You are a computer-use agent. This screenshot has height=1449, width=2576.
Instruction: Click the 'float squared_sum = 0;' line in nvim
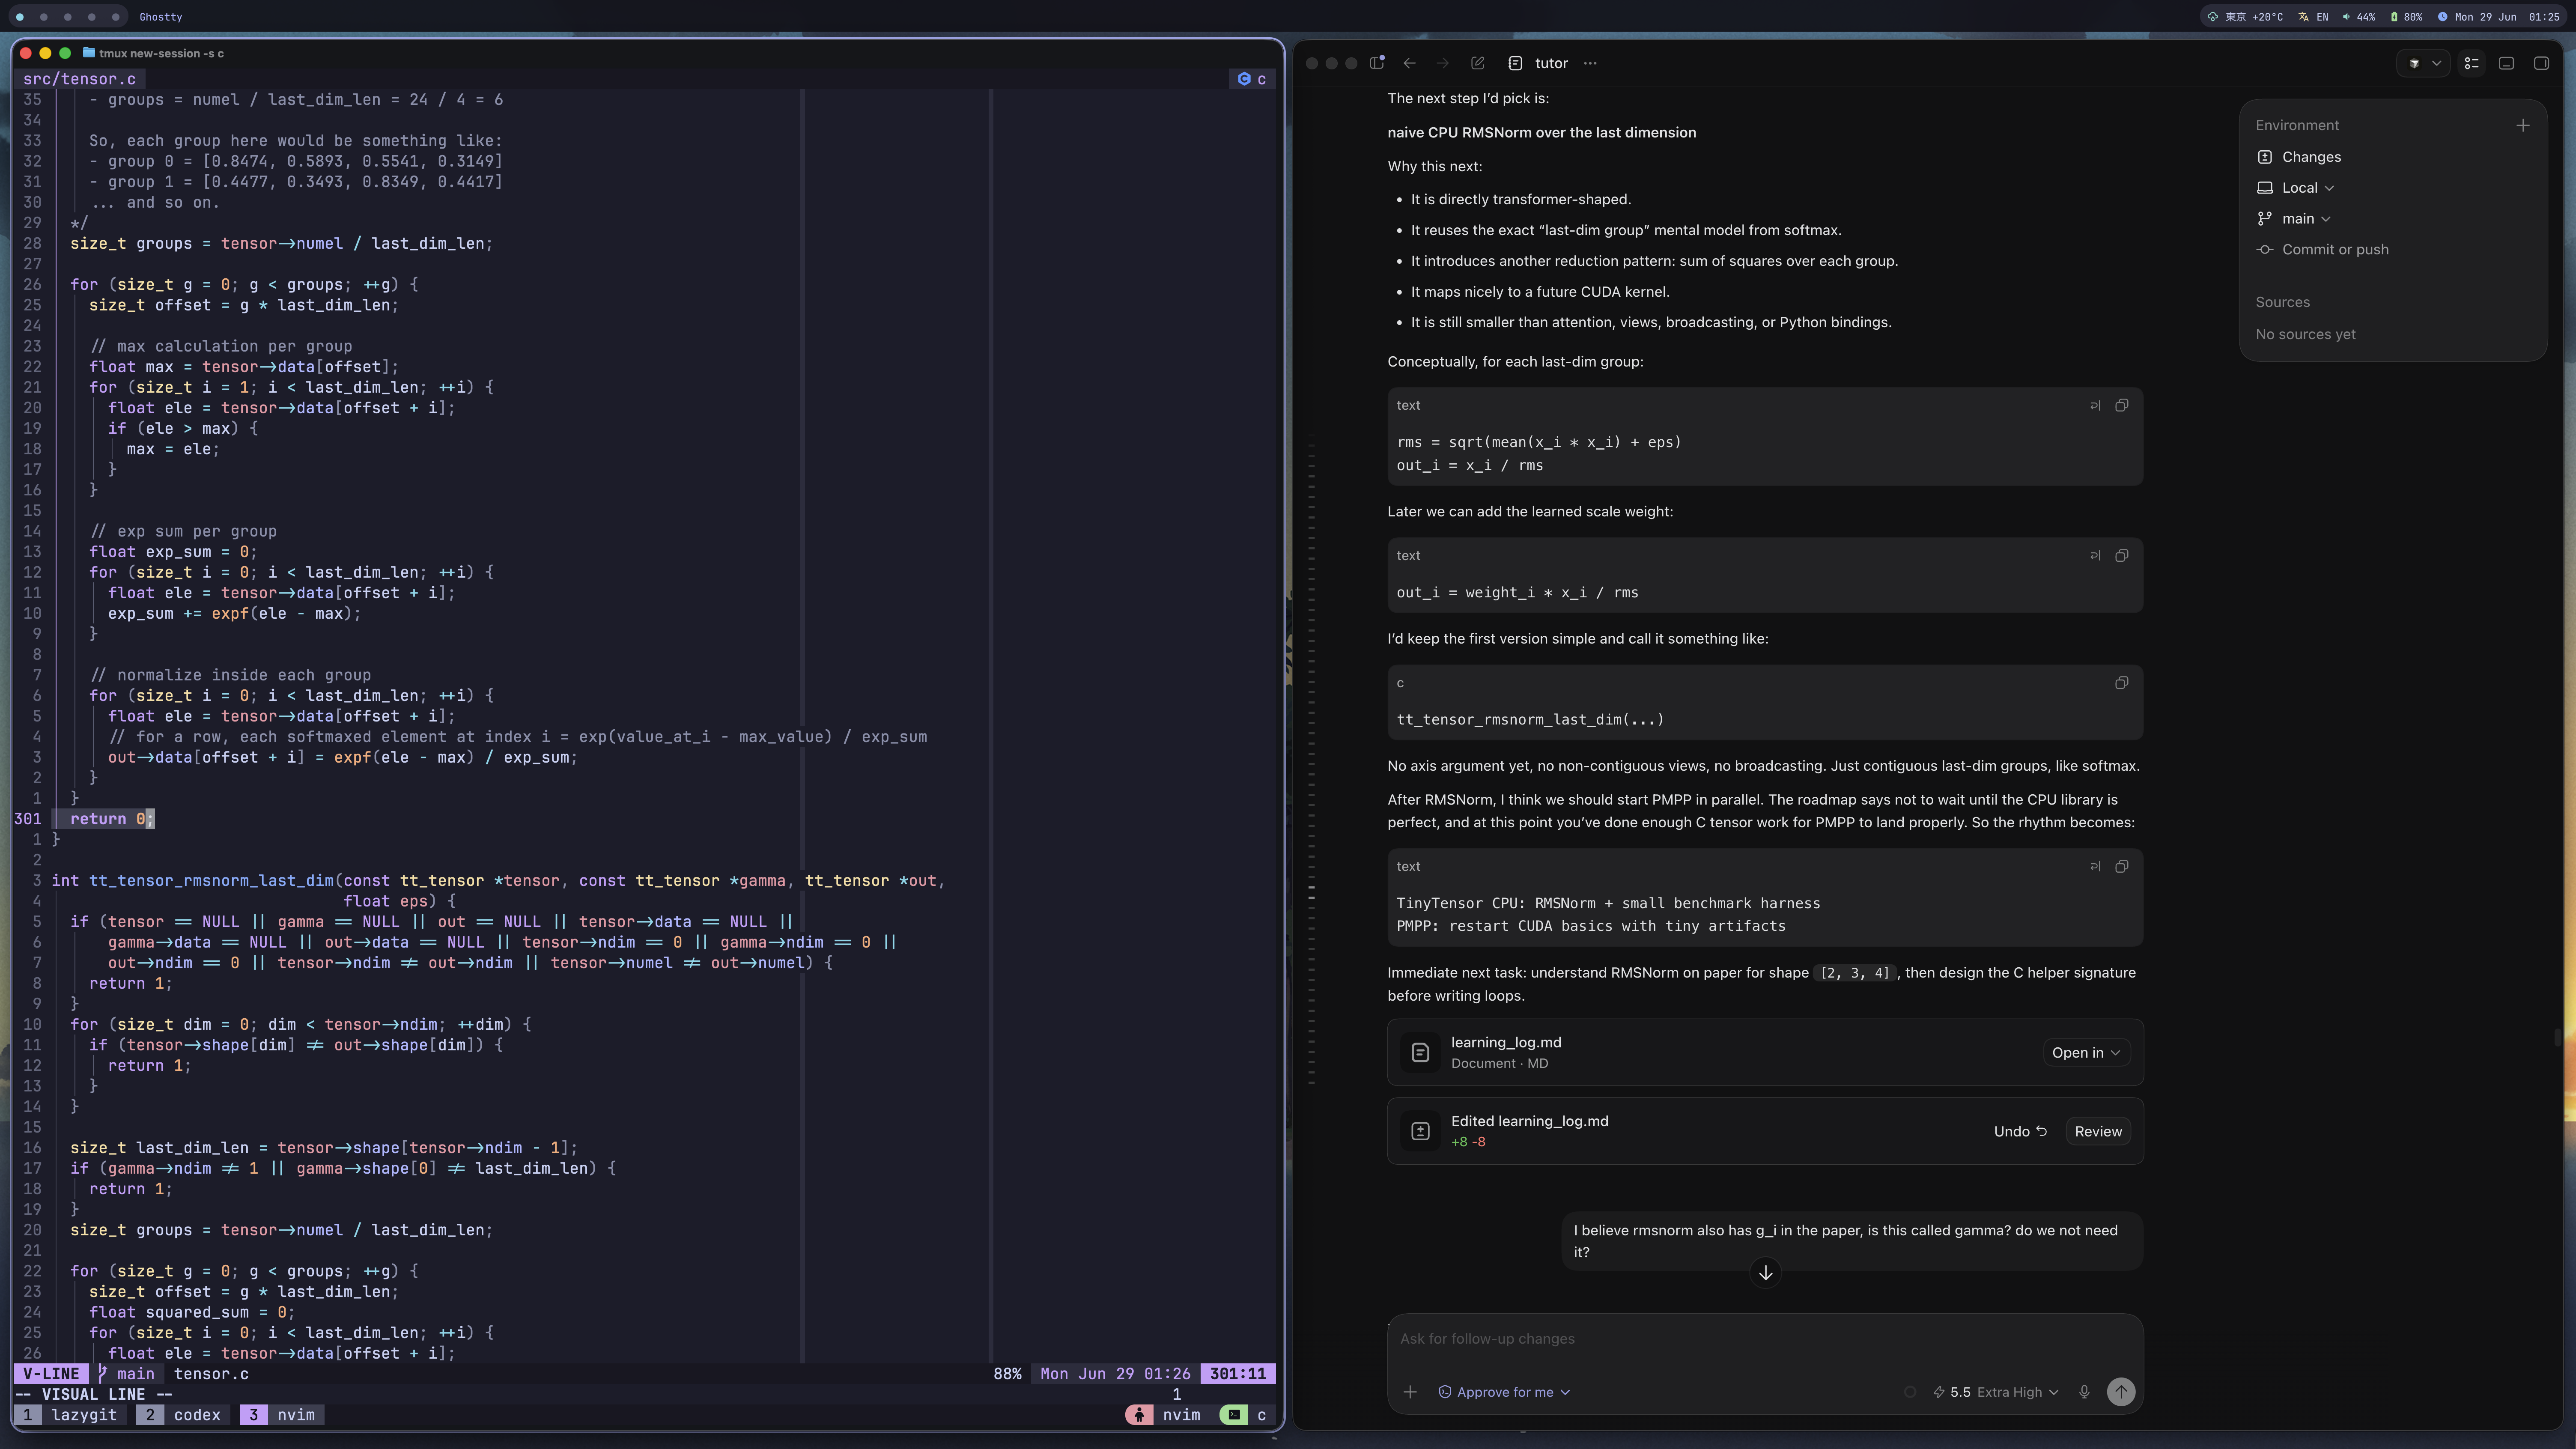(x=192, y=1312)
